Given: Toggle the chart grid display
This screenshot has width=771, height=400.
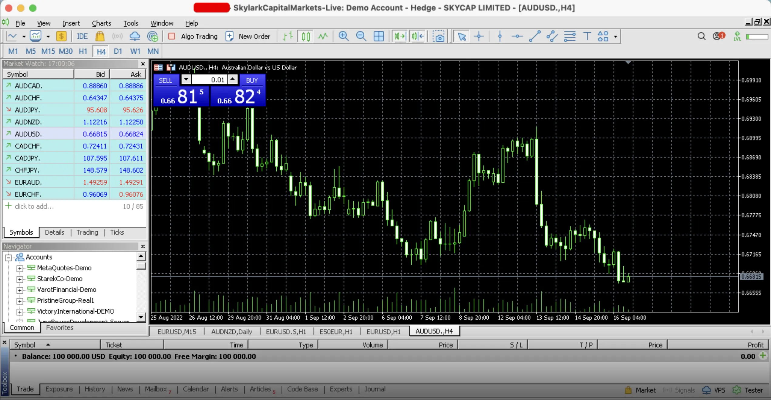Looking at the screenshot, I should tap(379, 36).
